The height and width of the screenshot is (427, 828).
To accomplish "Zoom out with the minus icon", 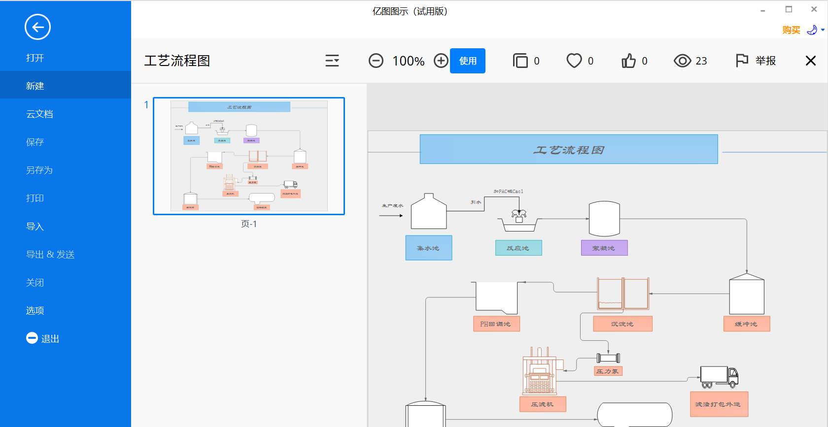I will [x=376, y=61].
